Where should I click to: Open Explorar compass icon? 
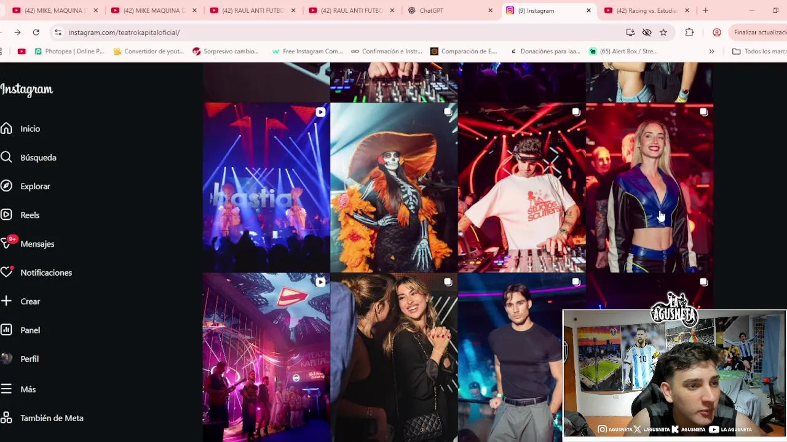(6, 186)
